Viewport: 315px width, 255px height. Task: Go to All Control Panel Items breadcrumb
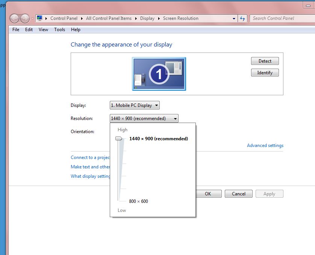(x=109, y=18)
